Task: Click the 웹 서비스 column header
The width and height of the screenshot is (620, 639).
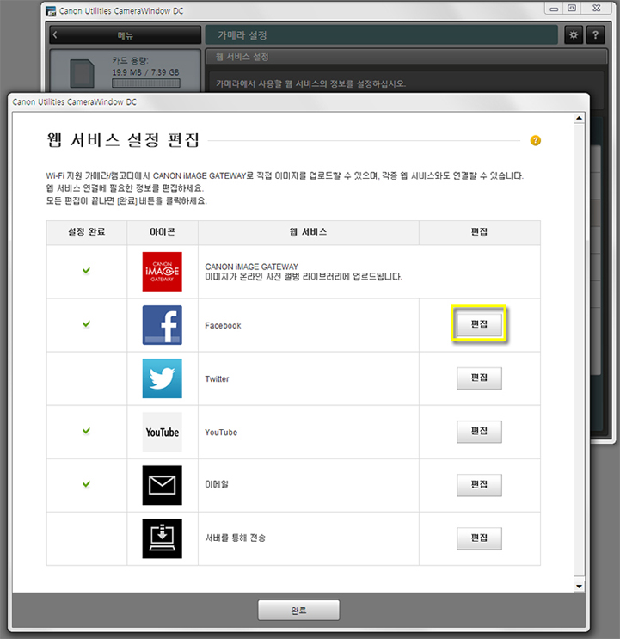Action: click(x=309, y=232)
